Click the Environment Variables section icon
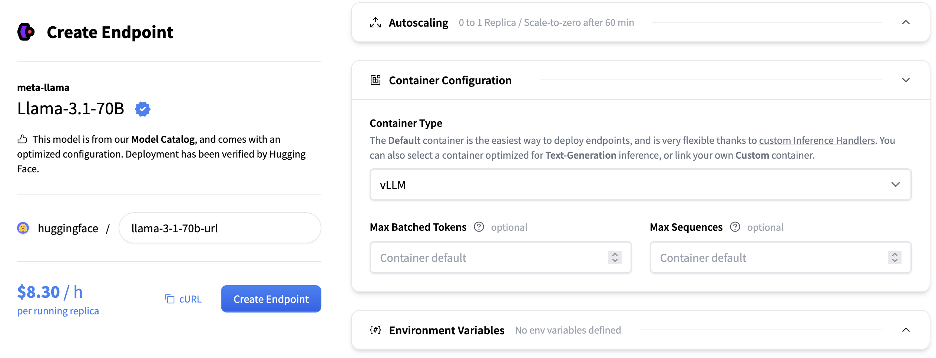936x358 pixels. (x=376, y=330)
